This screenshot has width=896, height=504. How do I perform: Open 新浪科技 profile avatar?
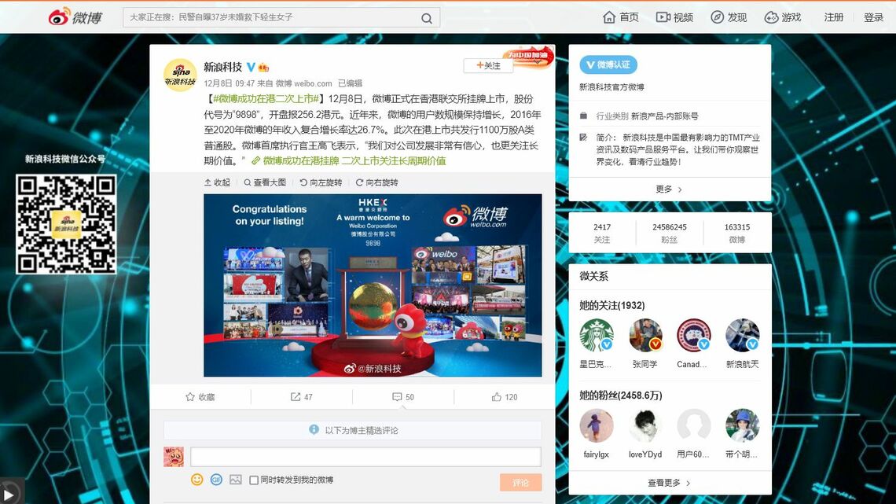tap(180, 75)
